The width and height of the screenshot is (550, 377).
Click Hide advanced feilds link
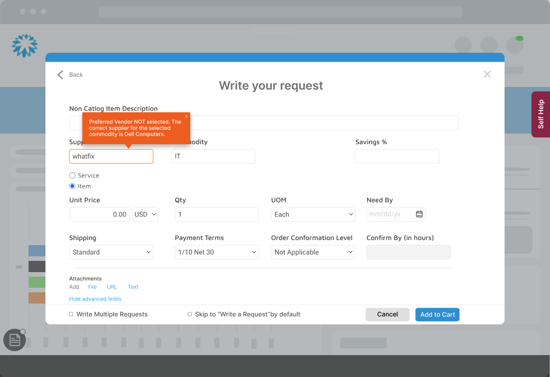coord(95,299)
